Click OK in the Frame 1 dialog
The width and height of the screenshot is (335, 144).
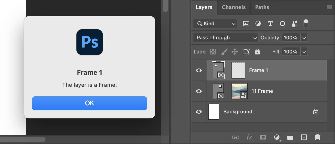[89, 103]
